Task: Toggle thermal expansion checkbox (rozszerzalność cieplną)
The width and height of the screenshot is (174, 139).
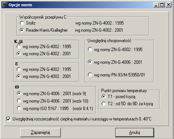Action: point(8,119)
